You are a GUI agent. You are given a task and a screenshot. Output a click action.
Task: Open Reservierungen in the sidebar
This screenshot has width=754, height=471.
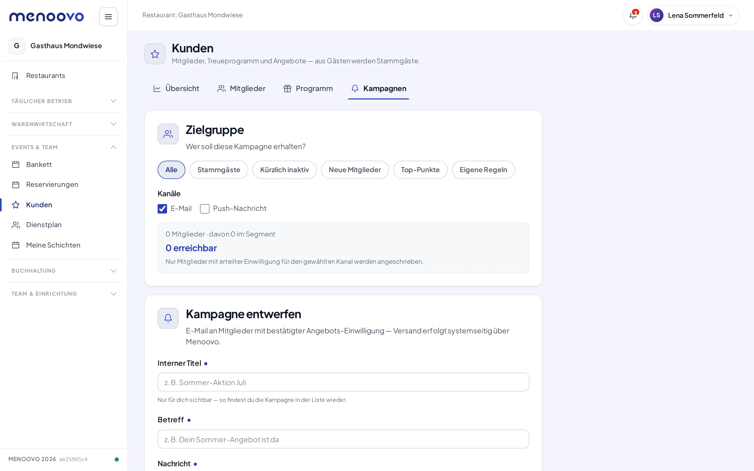click(x=64, y=185)
